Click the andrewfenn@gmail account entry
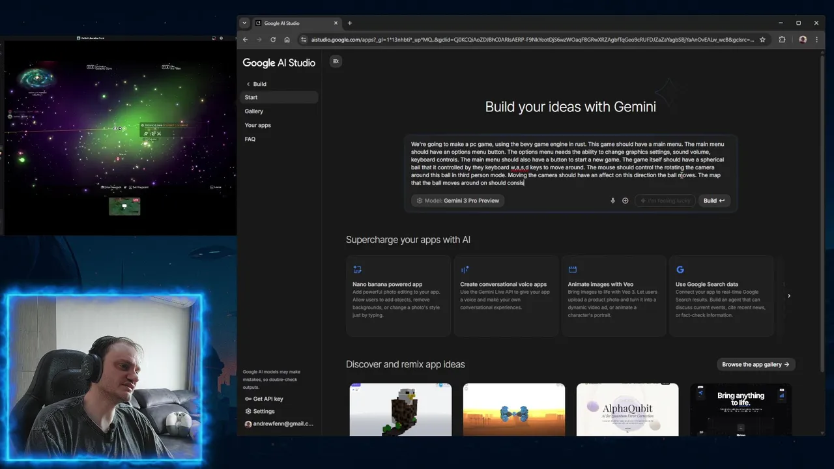Viewport: 834px width, 469px height. coord(279,423)
